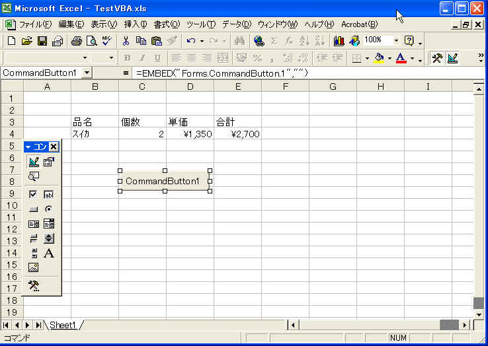Toggle the Control Toolbox button in the toolbar
The width and height of the screenshot is (488, 346).
[437, 58]
